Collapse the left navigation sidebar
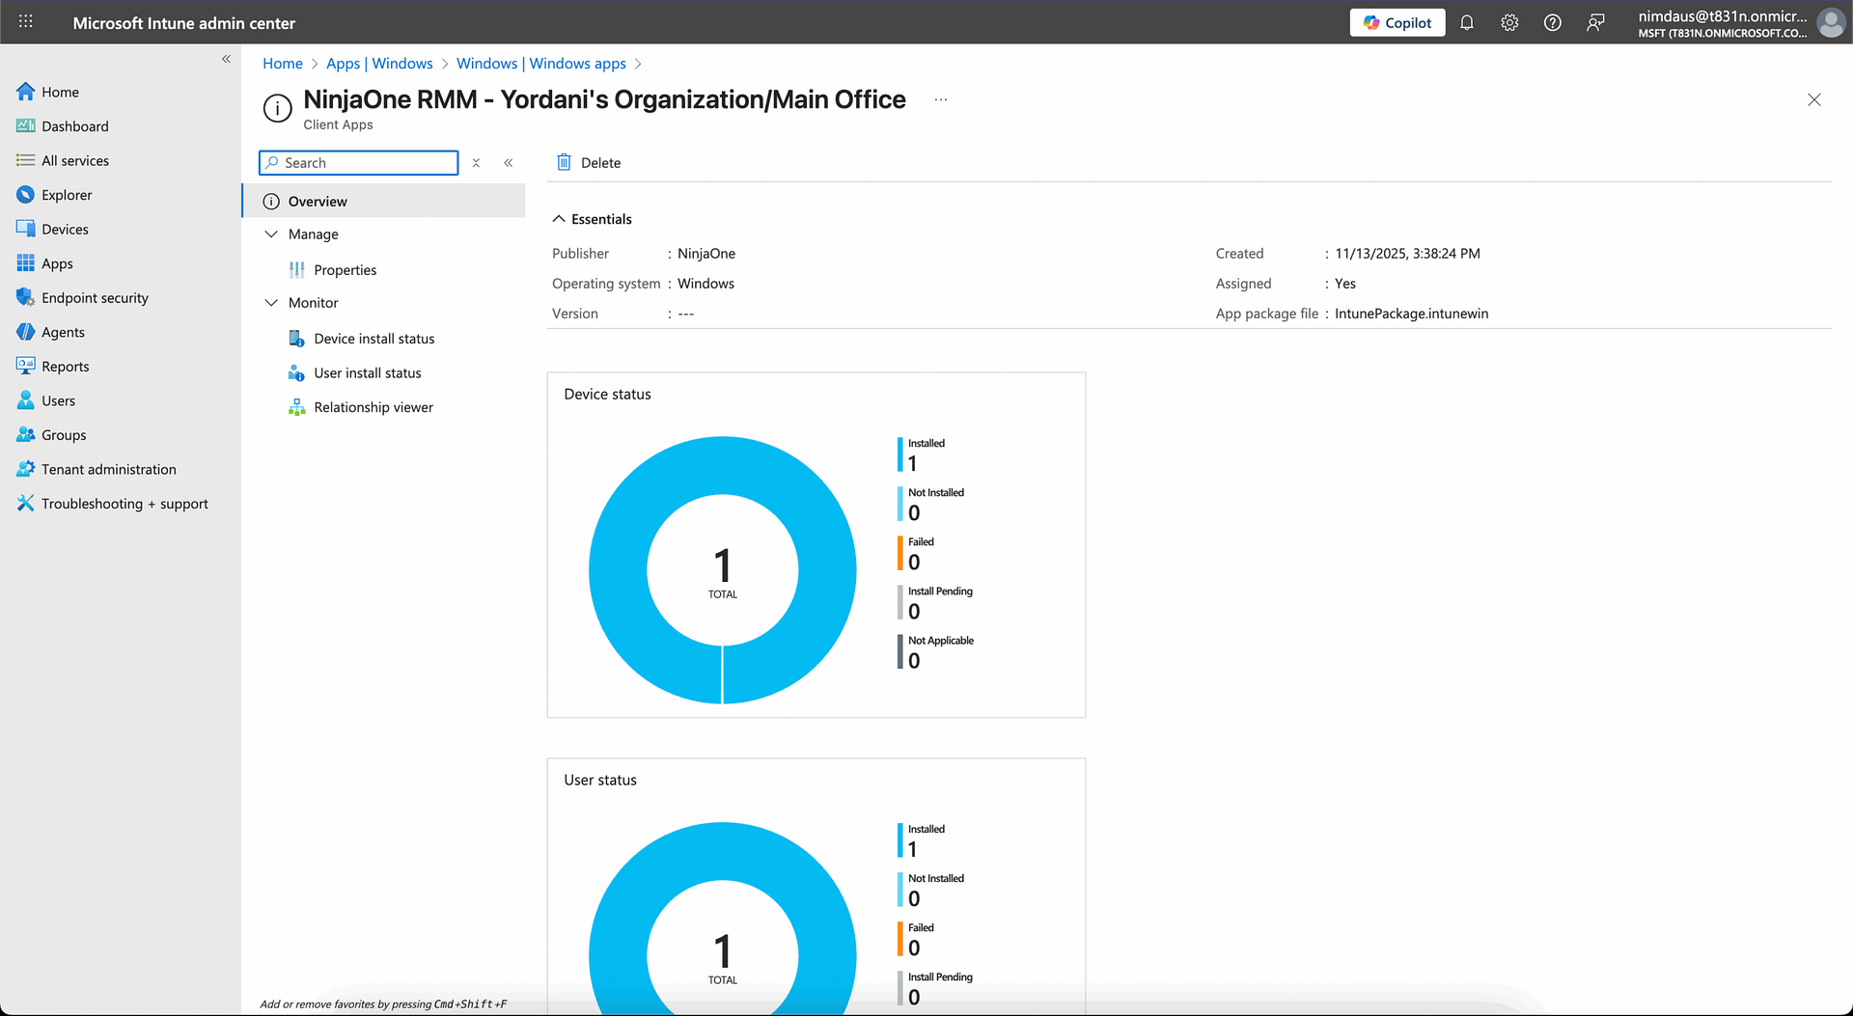 click(x=226, y=59)
